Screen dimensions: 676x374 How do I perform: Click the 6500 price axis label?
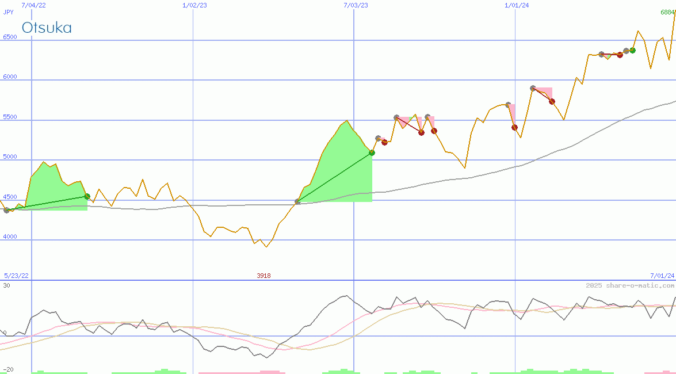point(10,37)
